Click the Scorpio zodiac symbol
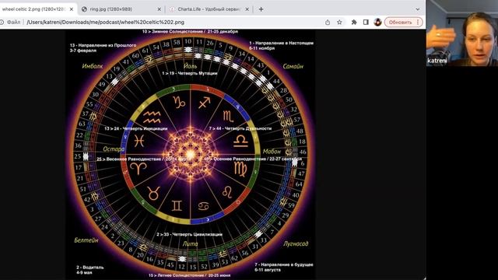498x280 pixels. [x=228, y=117]
